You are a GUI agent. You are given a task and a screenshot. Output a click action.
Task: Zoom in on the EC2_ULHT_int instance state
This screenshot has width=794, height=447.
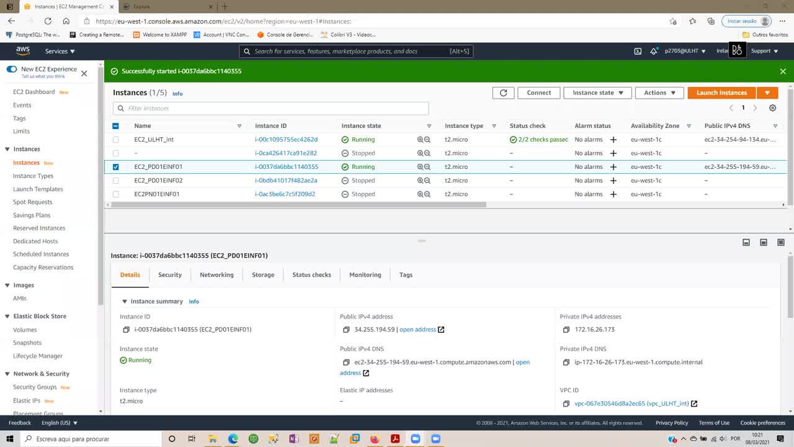(x=421, y=140)
